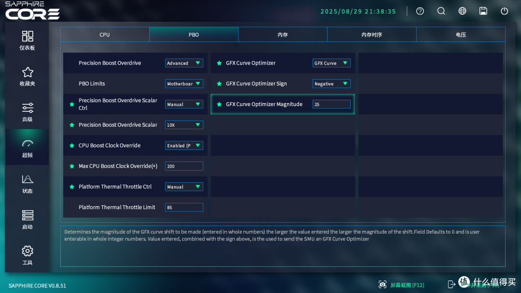Open GFX Curve Optimizer Sign Negative dropdown
This screenshot has width=521, height=293.
[x=331, y=84]
